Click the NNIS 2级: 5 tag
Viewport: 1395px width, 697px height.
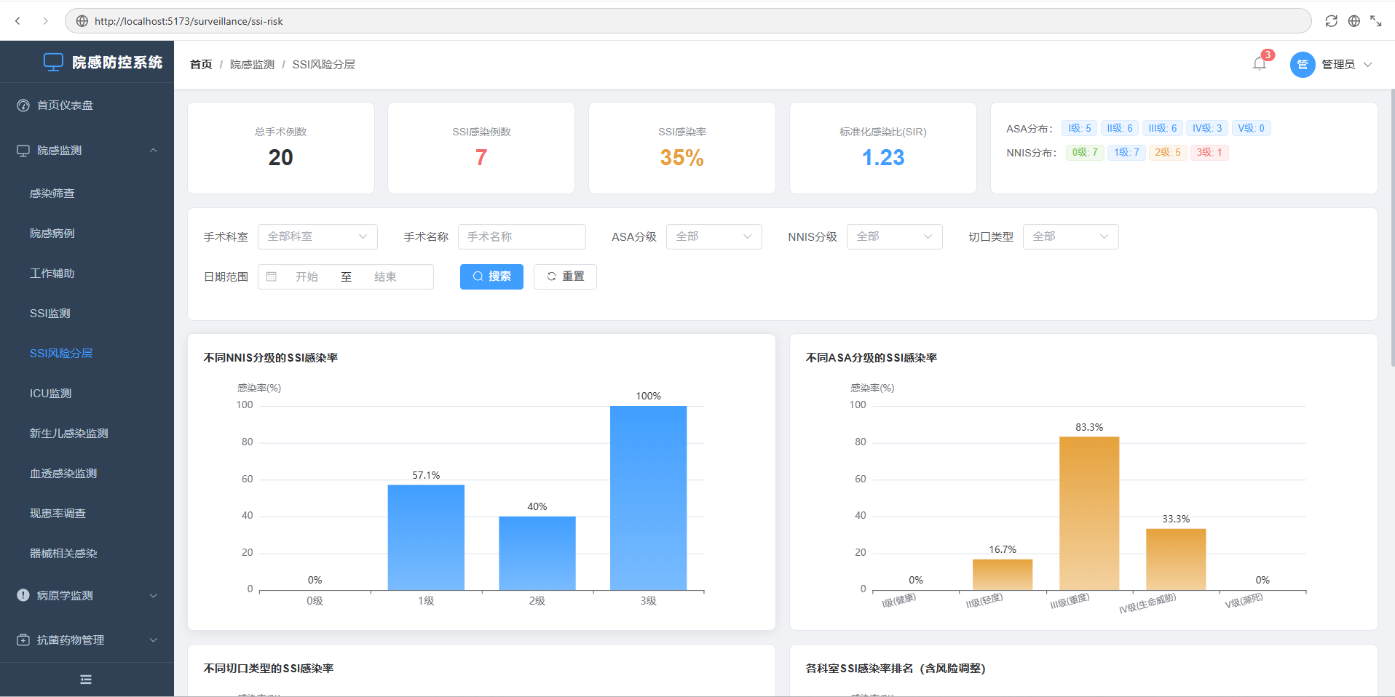click(x=1168, y=152)
